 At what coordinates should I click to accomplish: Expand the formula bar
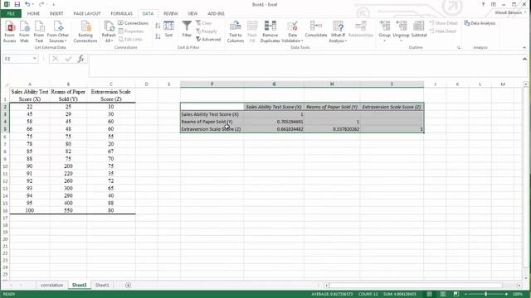click(524, 59)
